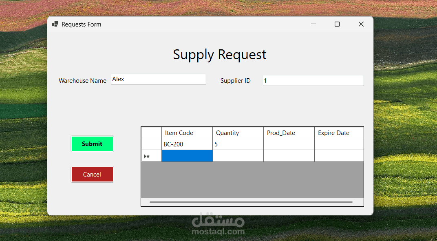Focus the Warehouse Name input field
Screen dimensions: 437x241
pos(158,79)
